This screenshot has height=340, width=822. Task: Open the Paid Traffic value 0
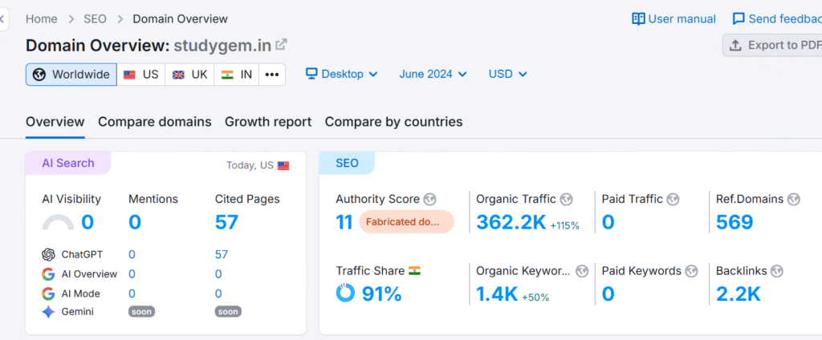click(x=608, y=222)
